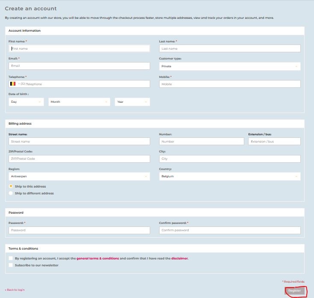Click the Extension / bus field

click(x=274, y=141)
